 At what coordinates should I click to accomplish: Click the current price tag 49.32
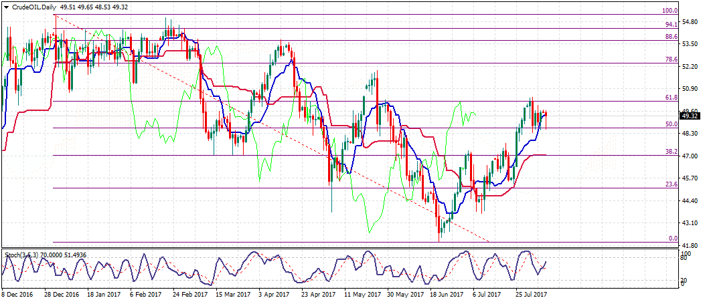pyautogui.click(x=690, y=116)
